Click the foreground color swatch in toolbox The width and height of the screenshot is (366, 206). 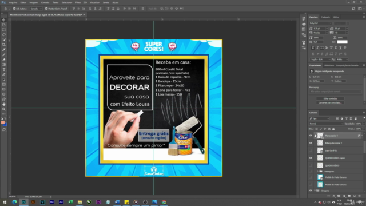tap(3, 122)
